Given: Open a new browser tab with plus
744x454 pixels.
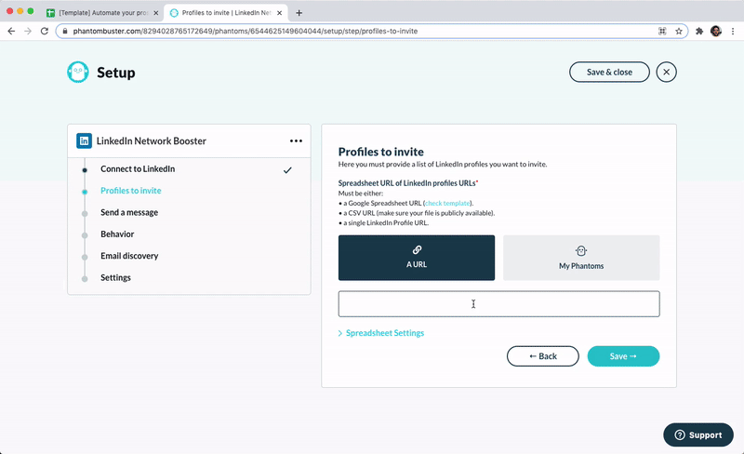Looking at the screenshot, I should coord(299,13).
